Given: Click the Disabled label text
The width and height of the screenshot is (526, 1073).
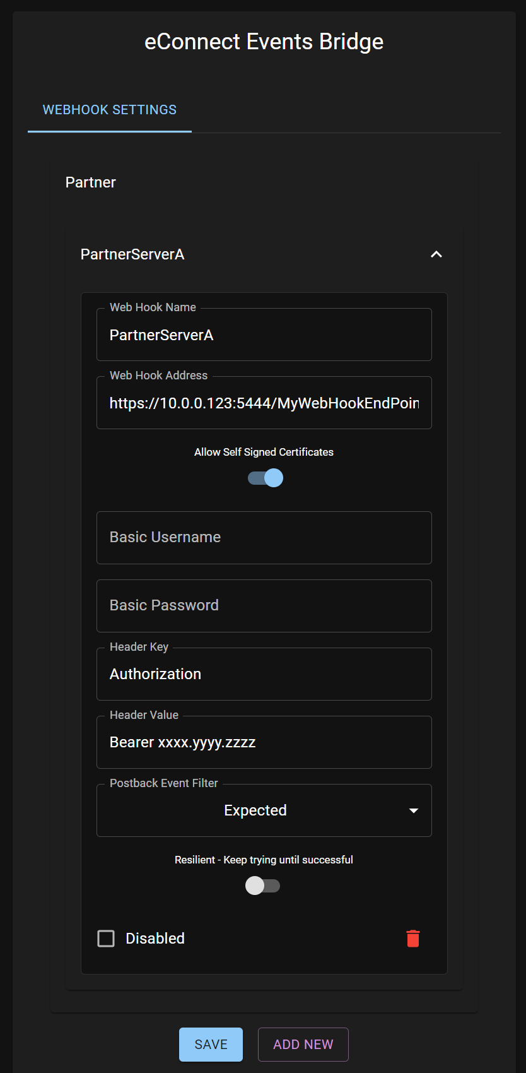Looking at the screenshot, I should tap(155, 939).
